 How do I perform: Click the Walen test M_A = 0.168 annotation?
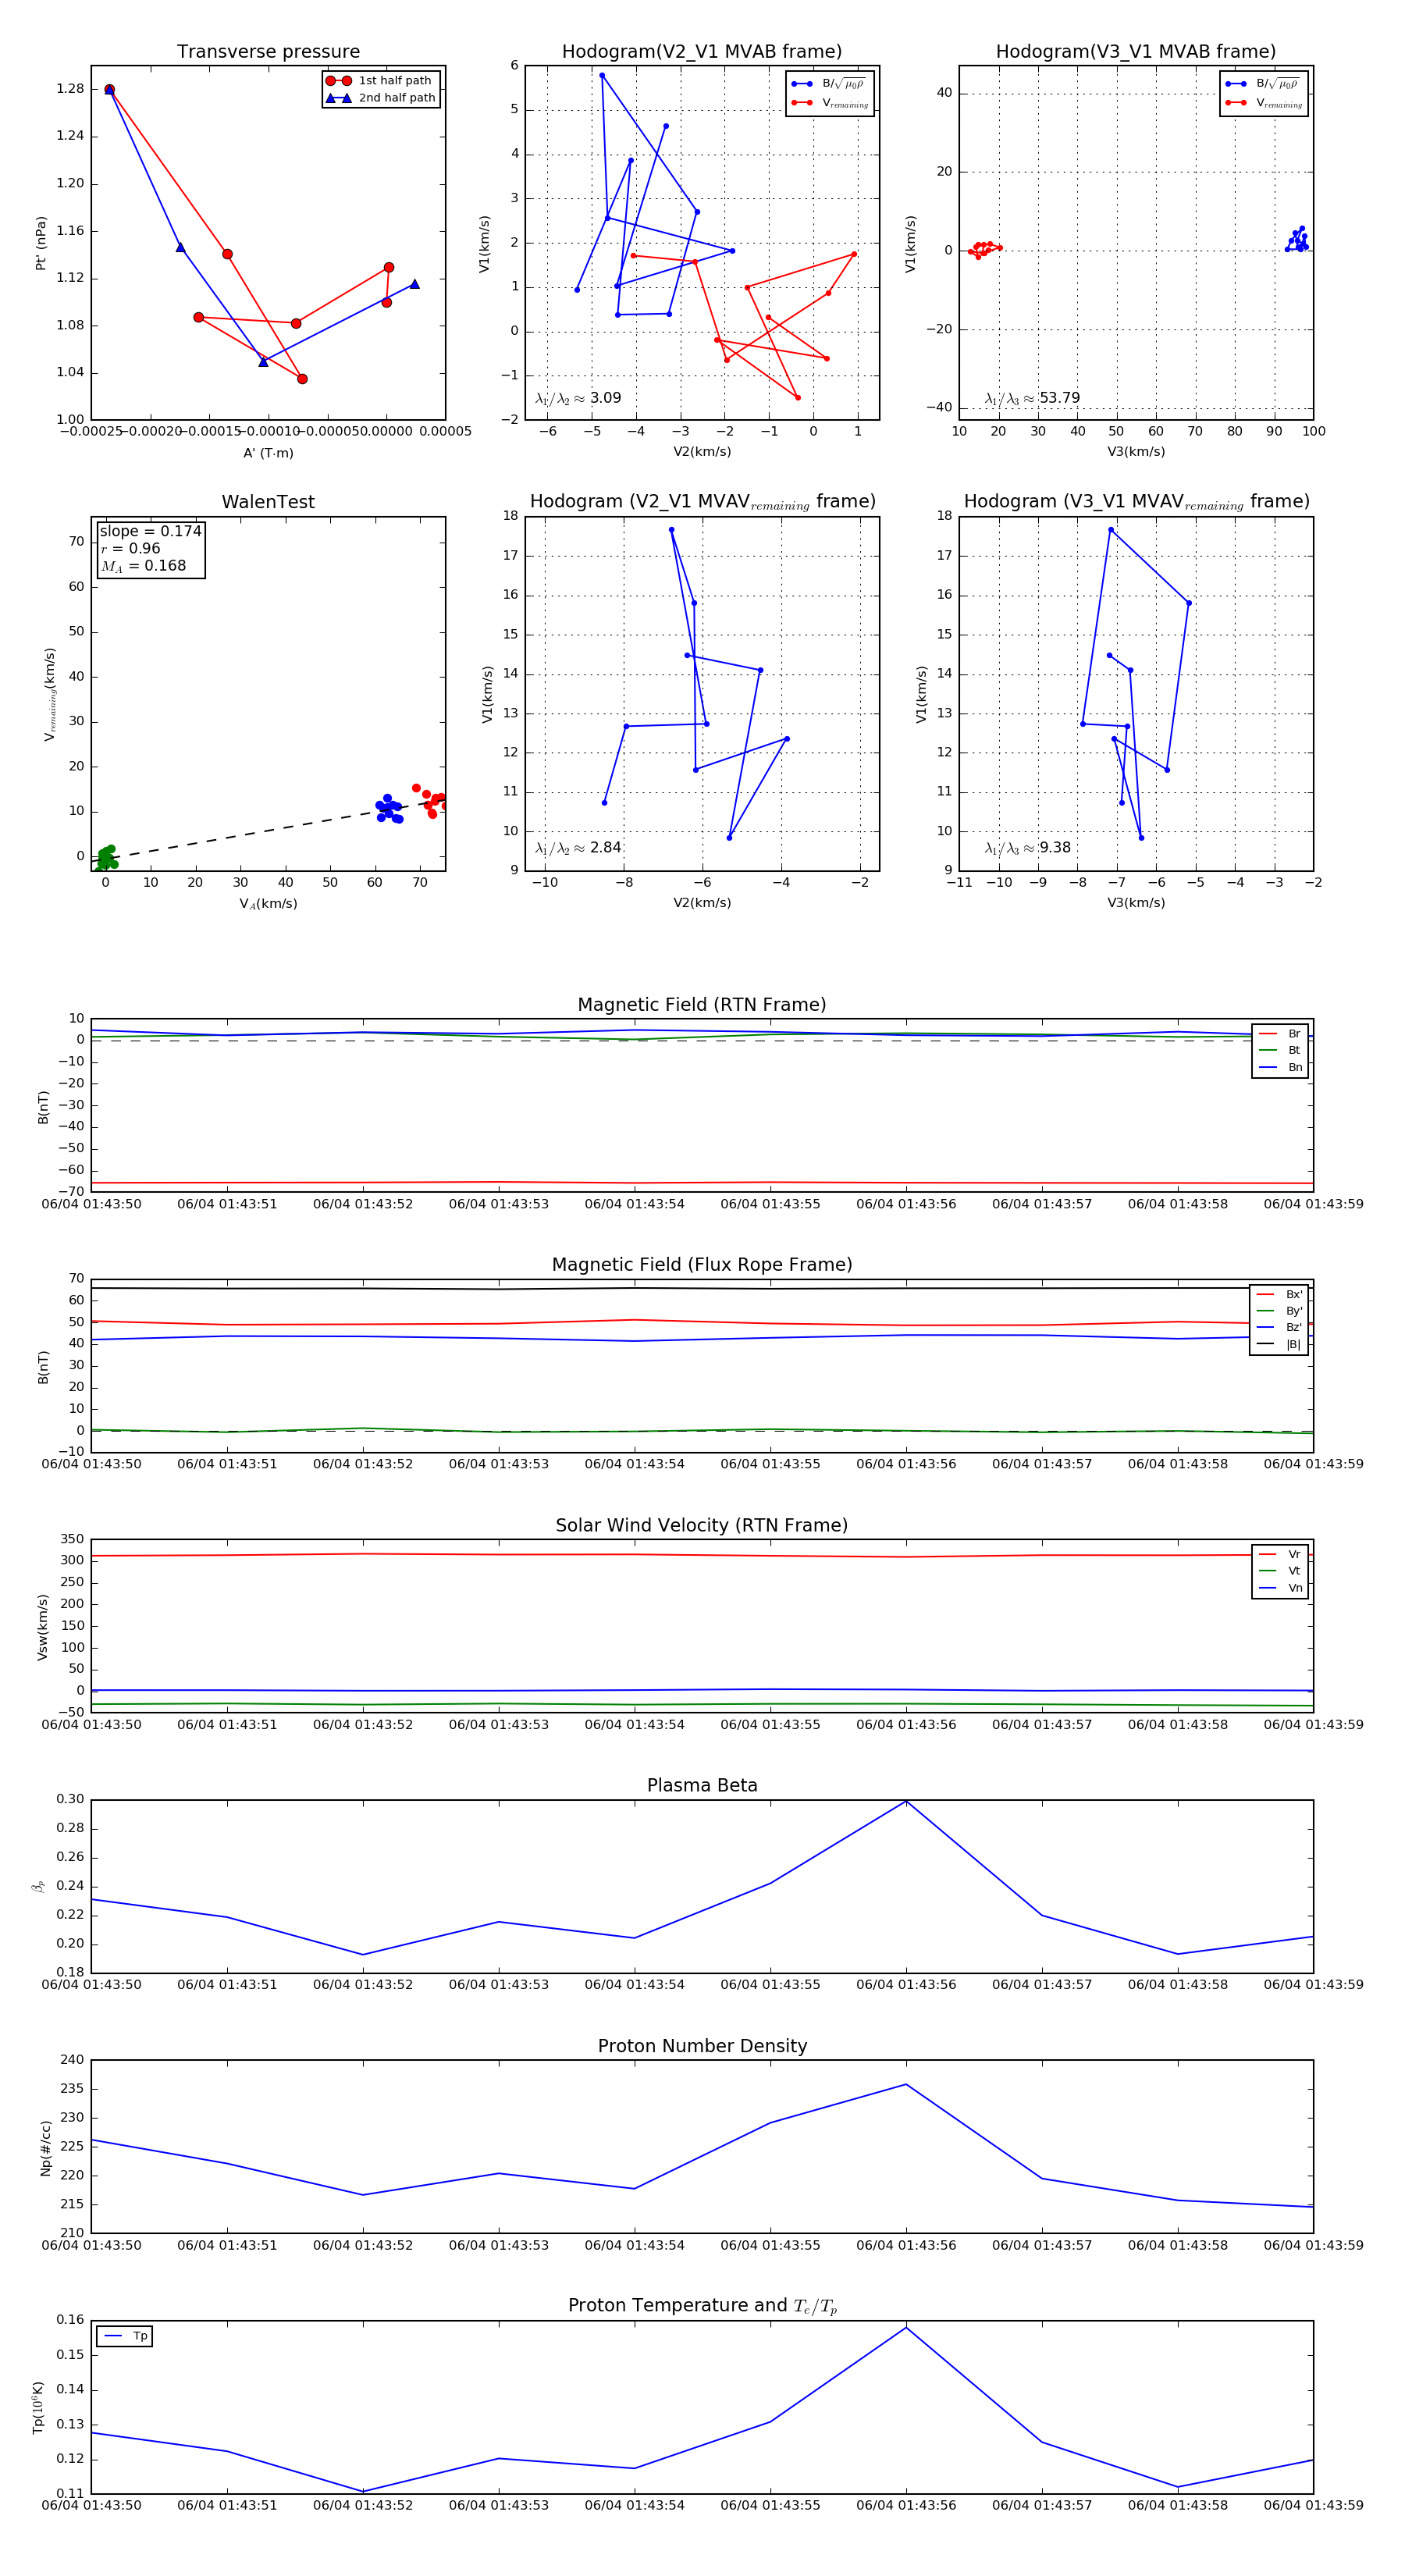pyautogui.click(x=143, y=566)
